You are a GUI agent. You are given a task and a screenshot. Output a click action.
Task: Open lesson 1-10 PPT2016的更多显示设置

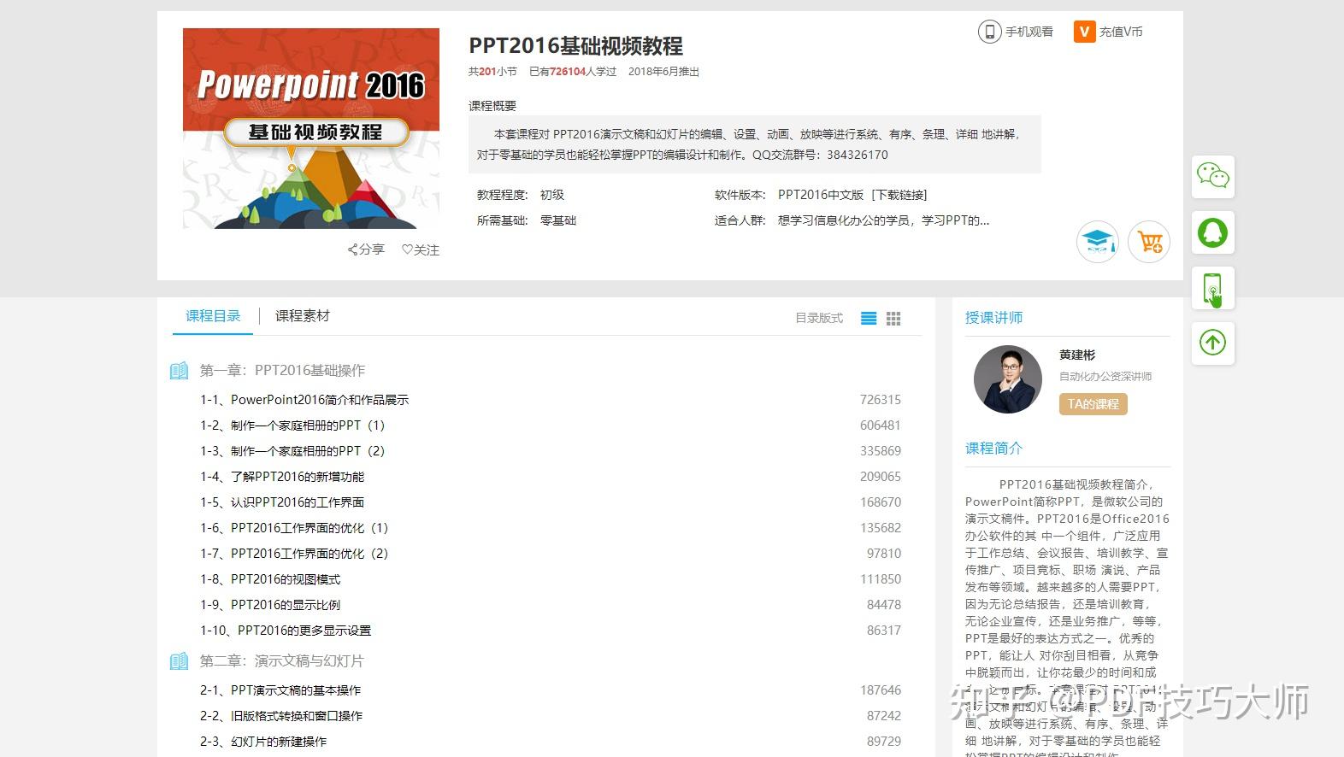pos(286,631)
